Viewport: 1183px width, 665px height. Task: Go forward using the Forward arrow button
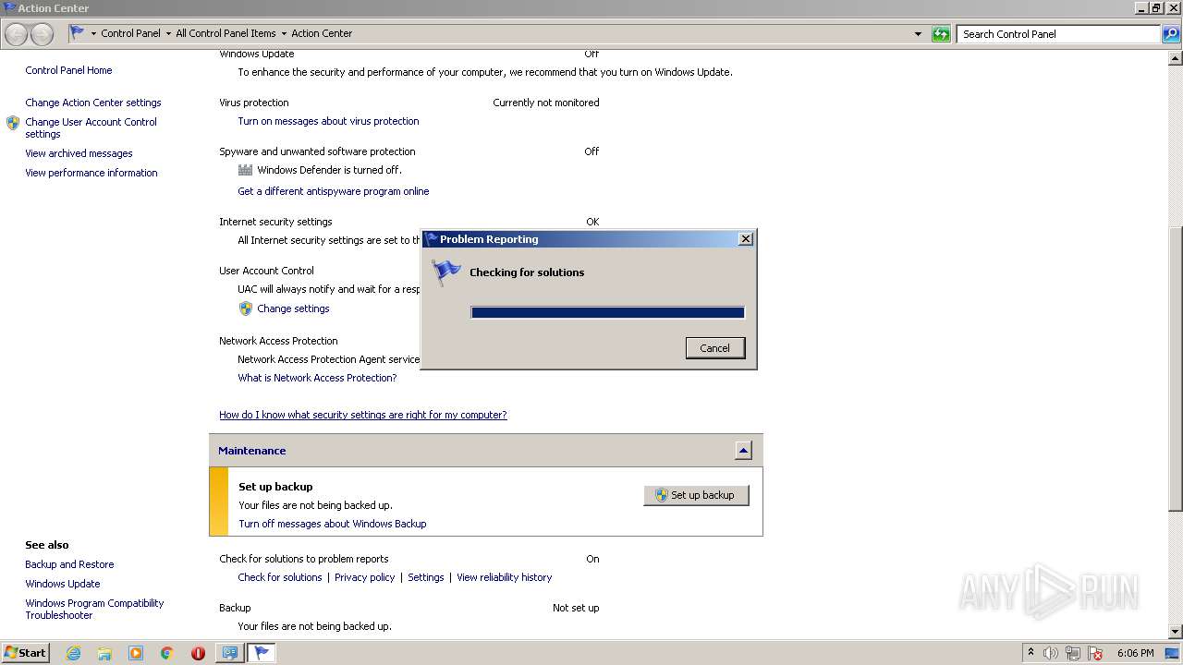coord(42,34)
